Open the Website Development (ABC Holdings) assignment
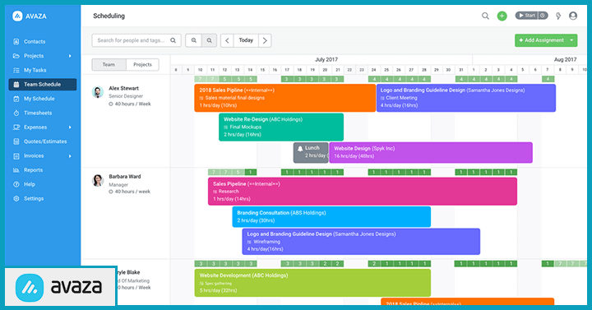 312,283
